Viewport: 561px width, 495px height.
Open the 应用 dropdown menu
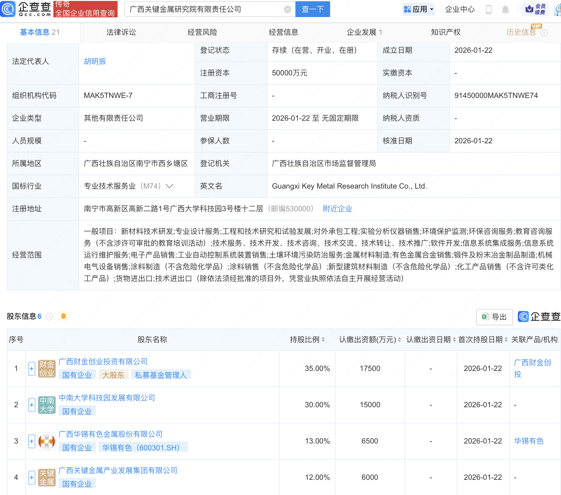(x=419, y=9)
